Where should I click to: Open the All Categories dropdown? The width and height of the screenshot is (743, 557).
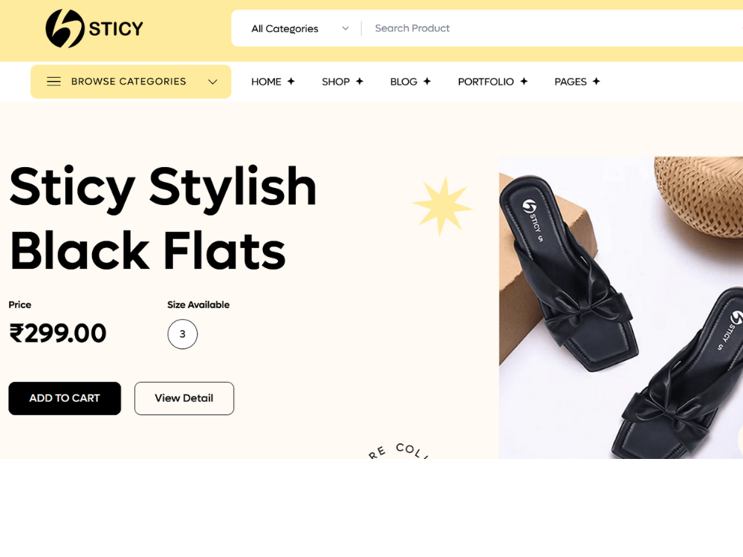pos(300,28)
